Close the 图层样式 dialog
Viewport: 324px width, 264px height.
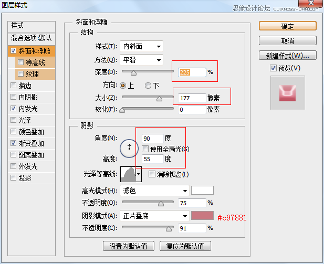click(x=311, y=3)
